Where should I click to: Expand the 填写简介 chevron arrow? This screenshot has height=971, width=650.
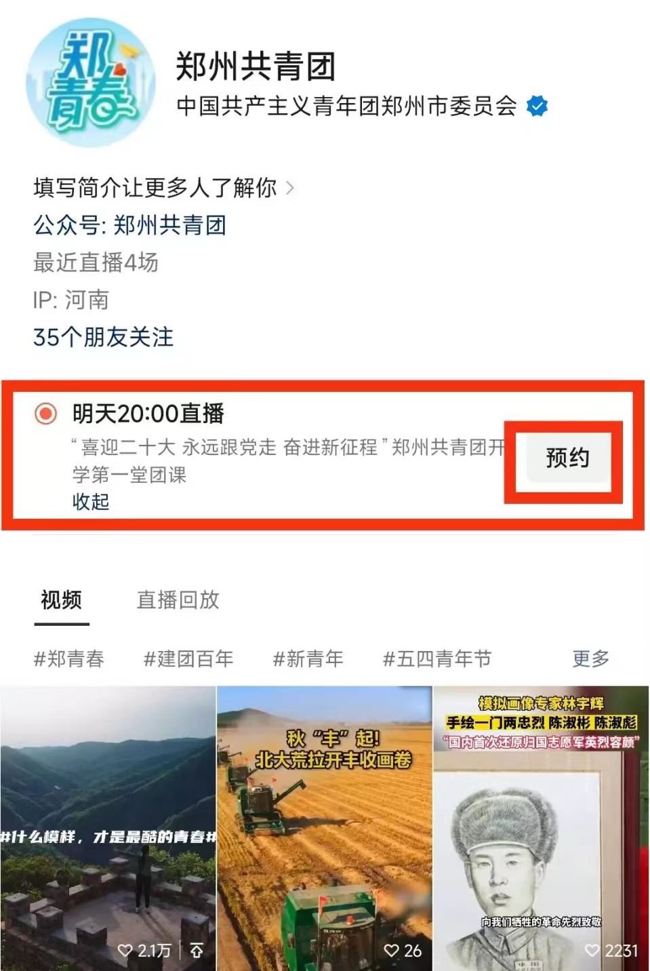290,188
